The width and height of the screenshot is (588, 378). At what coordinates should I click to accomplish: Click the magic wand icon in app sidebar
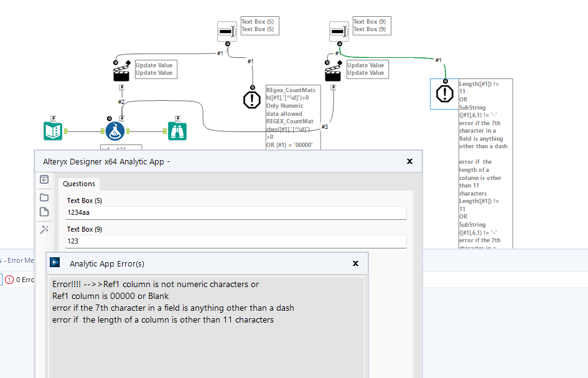coord(44,229)
